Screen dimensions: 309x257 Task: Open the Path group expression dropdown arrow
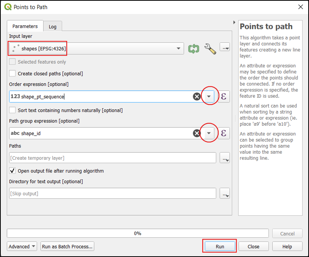209,133
